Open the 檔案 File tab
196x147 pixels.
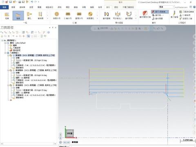(4, 7)
